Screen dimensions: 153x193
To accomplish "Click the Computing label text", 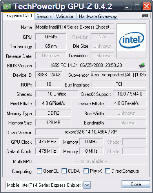I will (22, 171).
